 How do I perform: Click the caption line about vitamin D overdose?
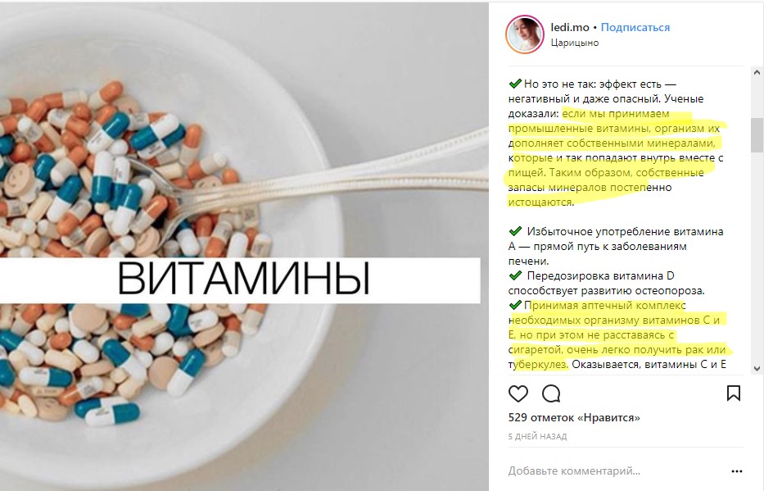click(606, 284)
